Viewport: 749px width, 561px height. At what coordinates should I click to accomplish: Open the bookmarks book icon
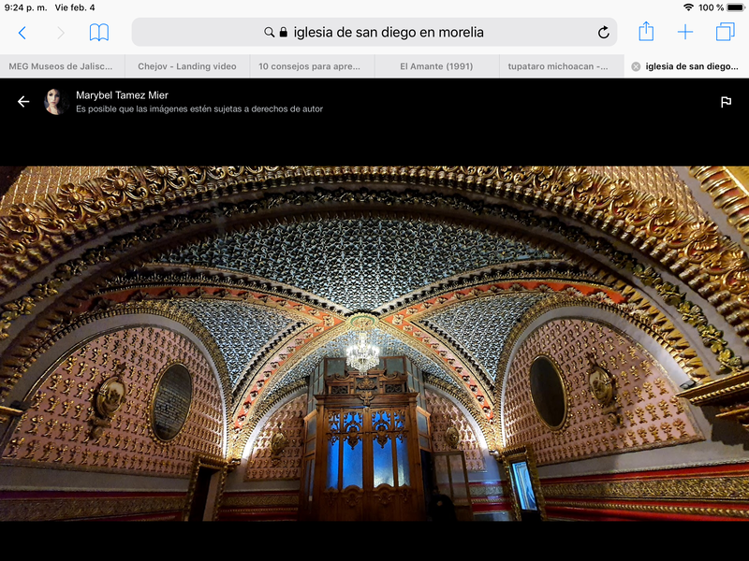tap(99, 33)
